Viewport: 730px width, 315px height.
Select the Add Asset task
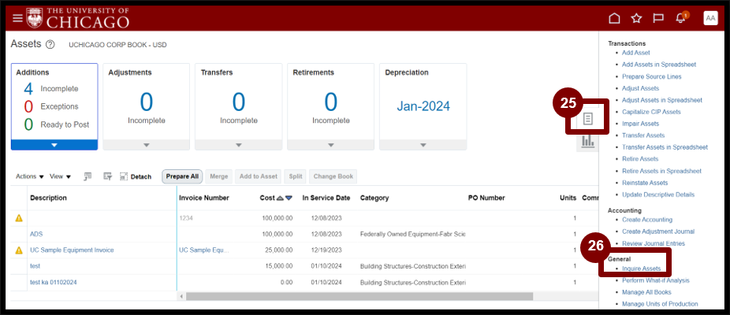click(x=636, y=53)
